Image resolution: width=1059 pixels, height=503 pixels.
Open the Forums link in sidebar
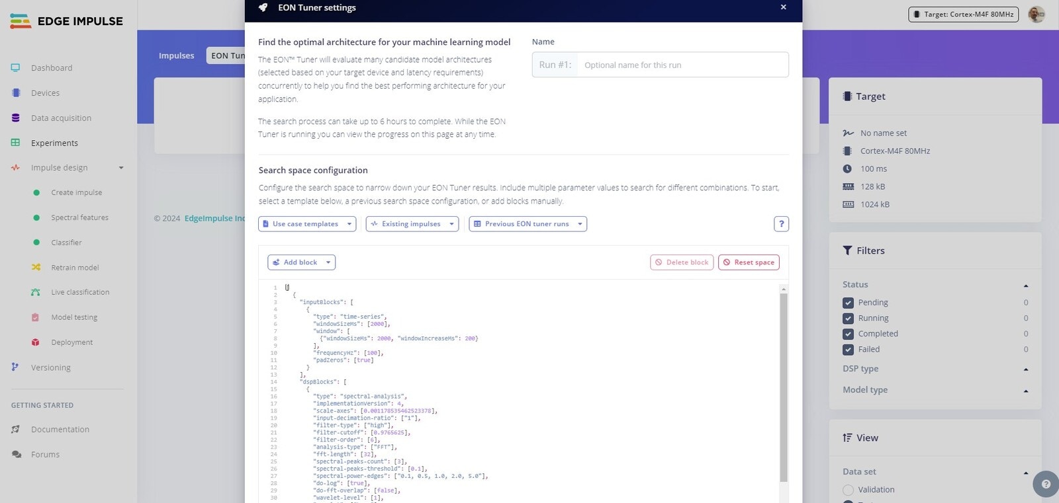[45, 455]
